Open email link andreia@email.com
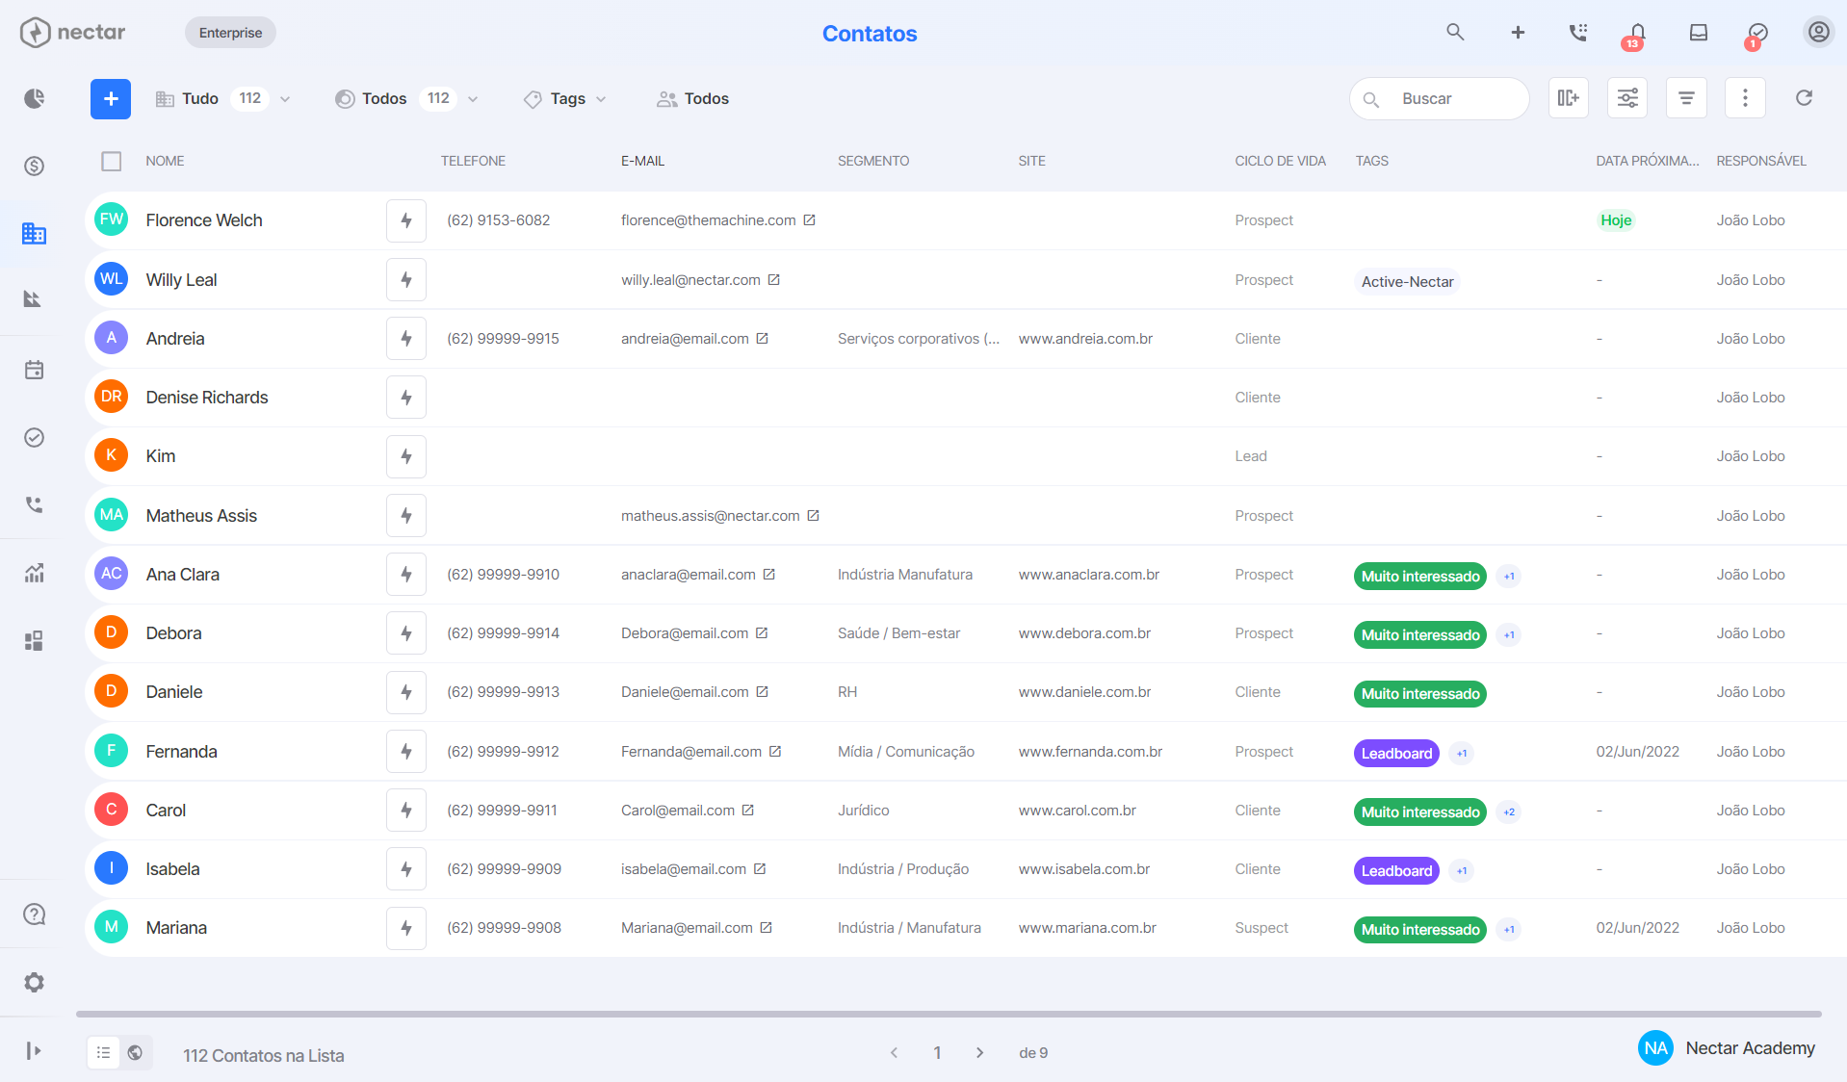The width and height of the screenshot is (1847, 1082). (x=685, y=339)
